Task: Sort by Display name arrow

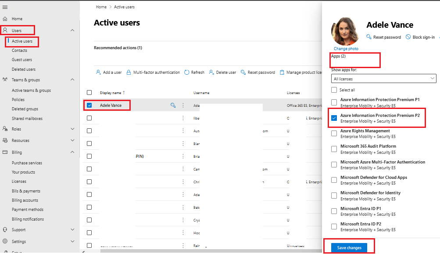Action: [x=124, y=92]
